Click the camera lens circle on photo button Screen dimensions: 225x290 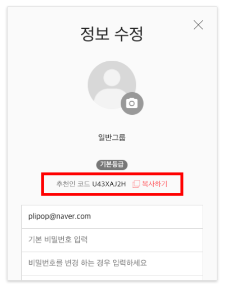[x=132, y=104]
